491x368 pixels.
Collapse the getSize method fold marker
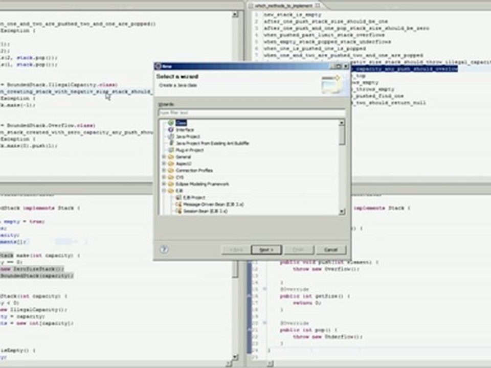coord(264,289)
